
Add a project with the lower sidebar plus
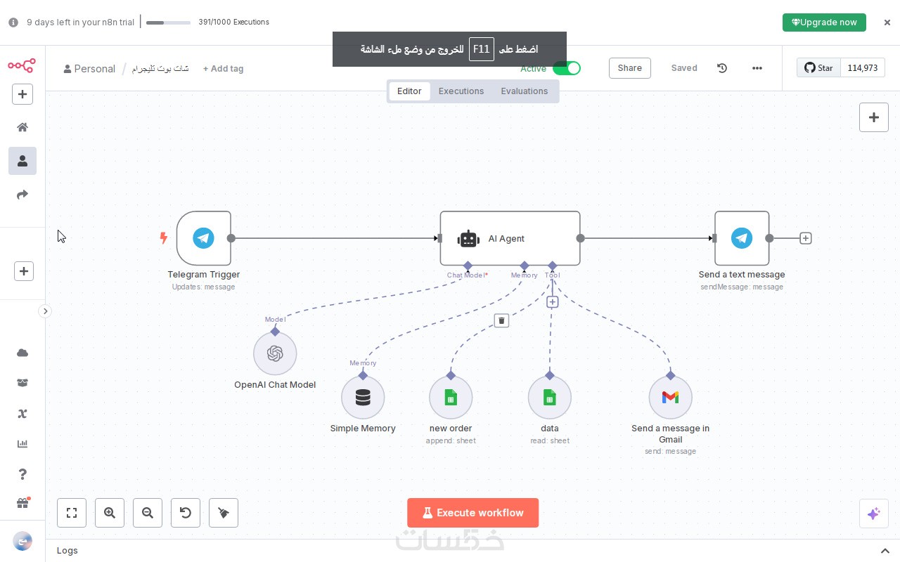pyautogui.click(x=24, y=271)
